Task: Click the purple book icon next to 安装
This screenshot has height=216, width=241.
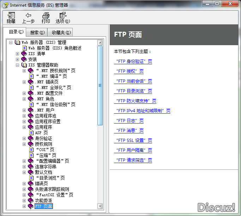Action: [x=24, y=59]
